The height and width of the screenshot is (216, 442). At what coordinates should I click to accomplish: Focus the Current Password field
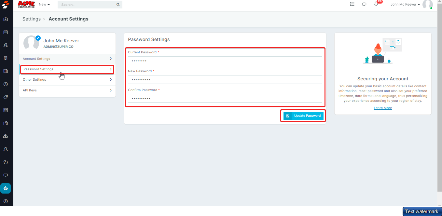tap(225, 61)
